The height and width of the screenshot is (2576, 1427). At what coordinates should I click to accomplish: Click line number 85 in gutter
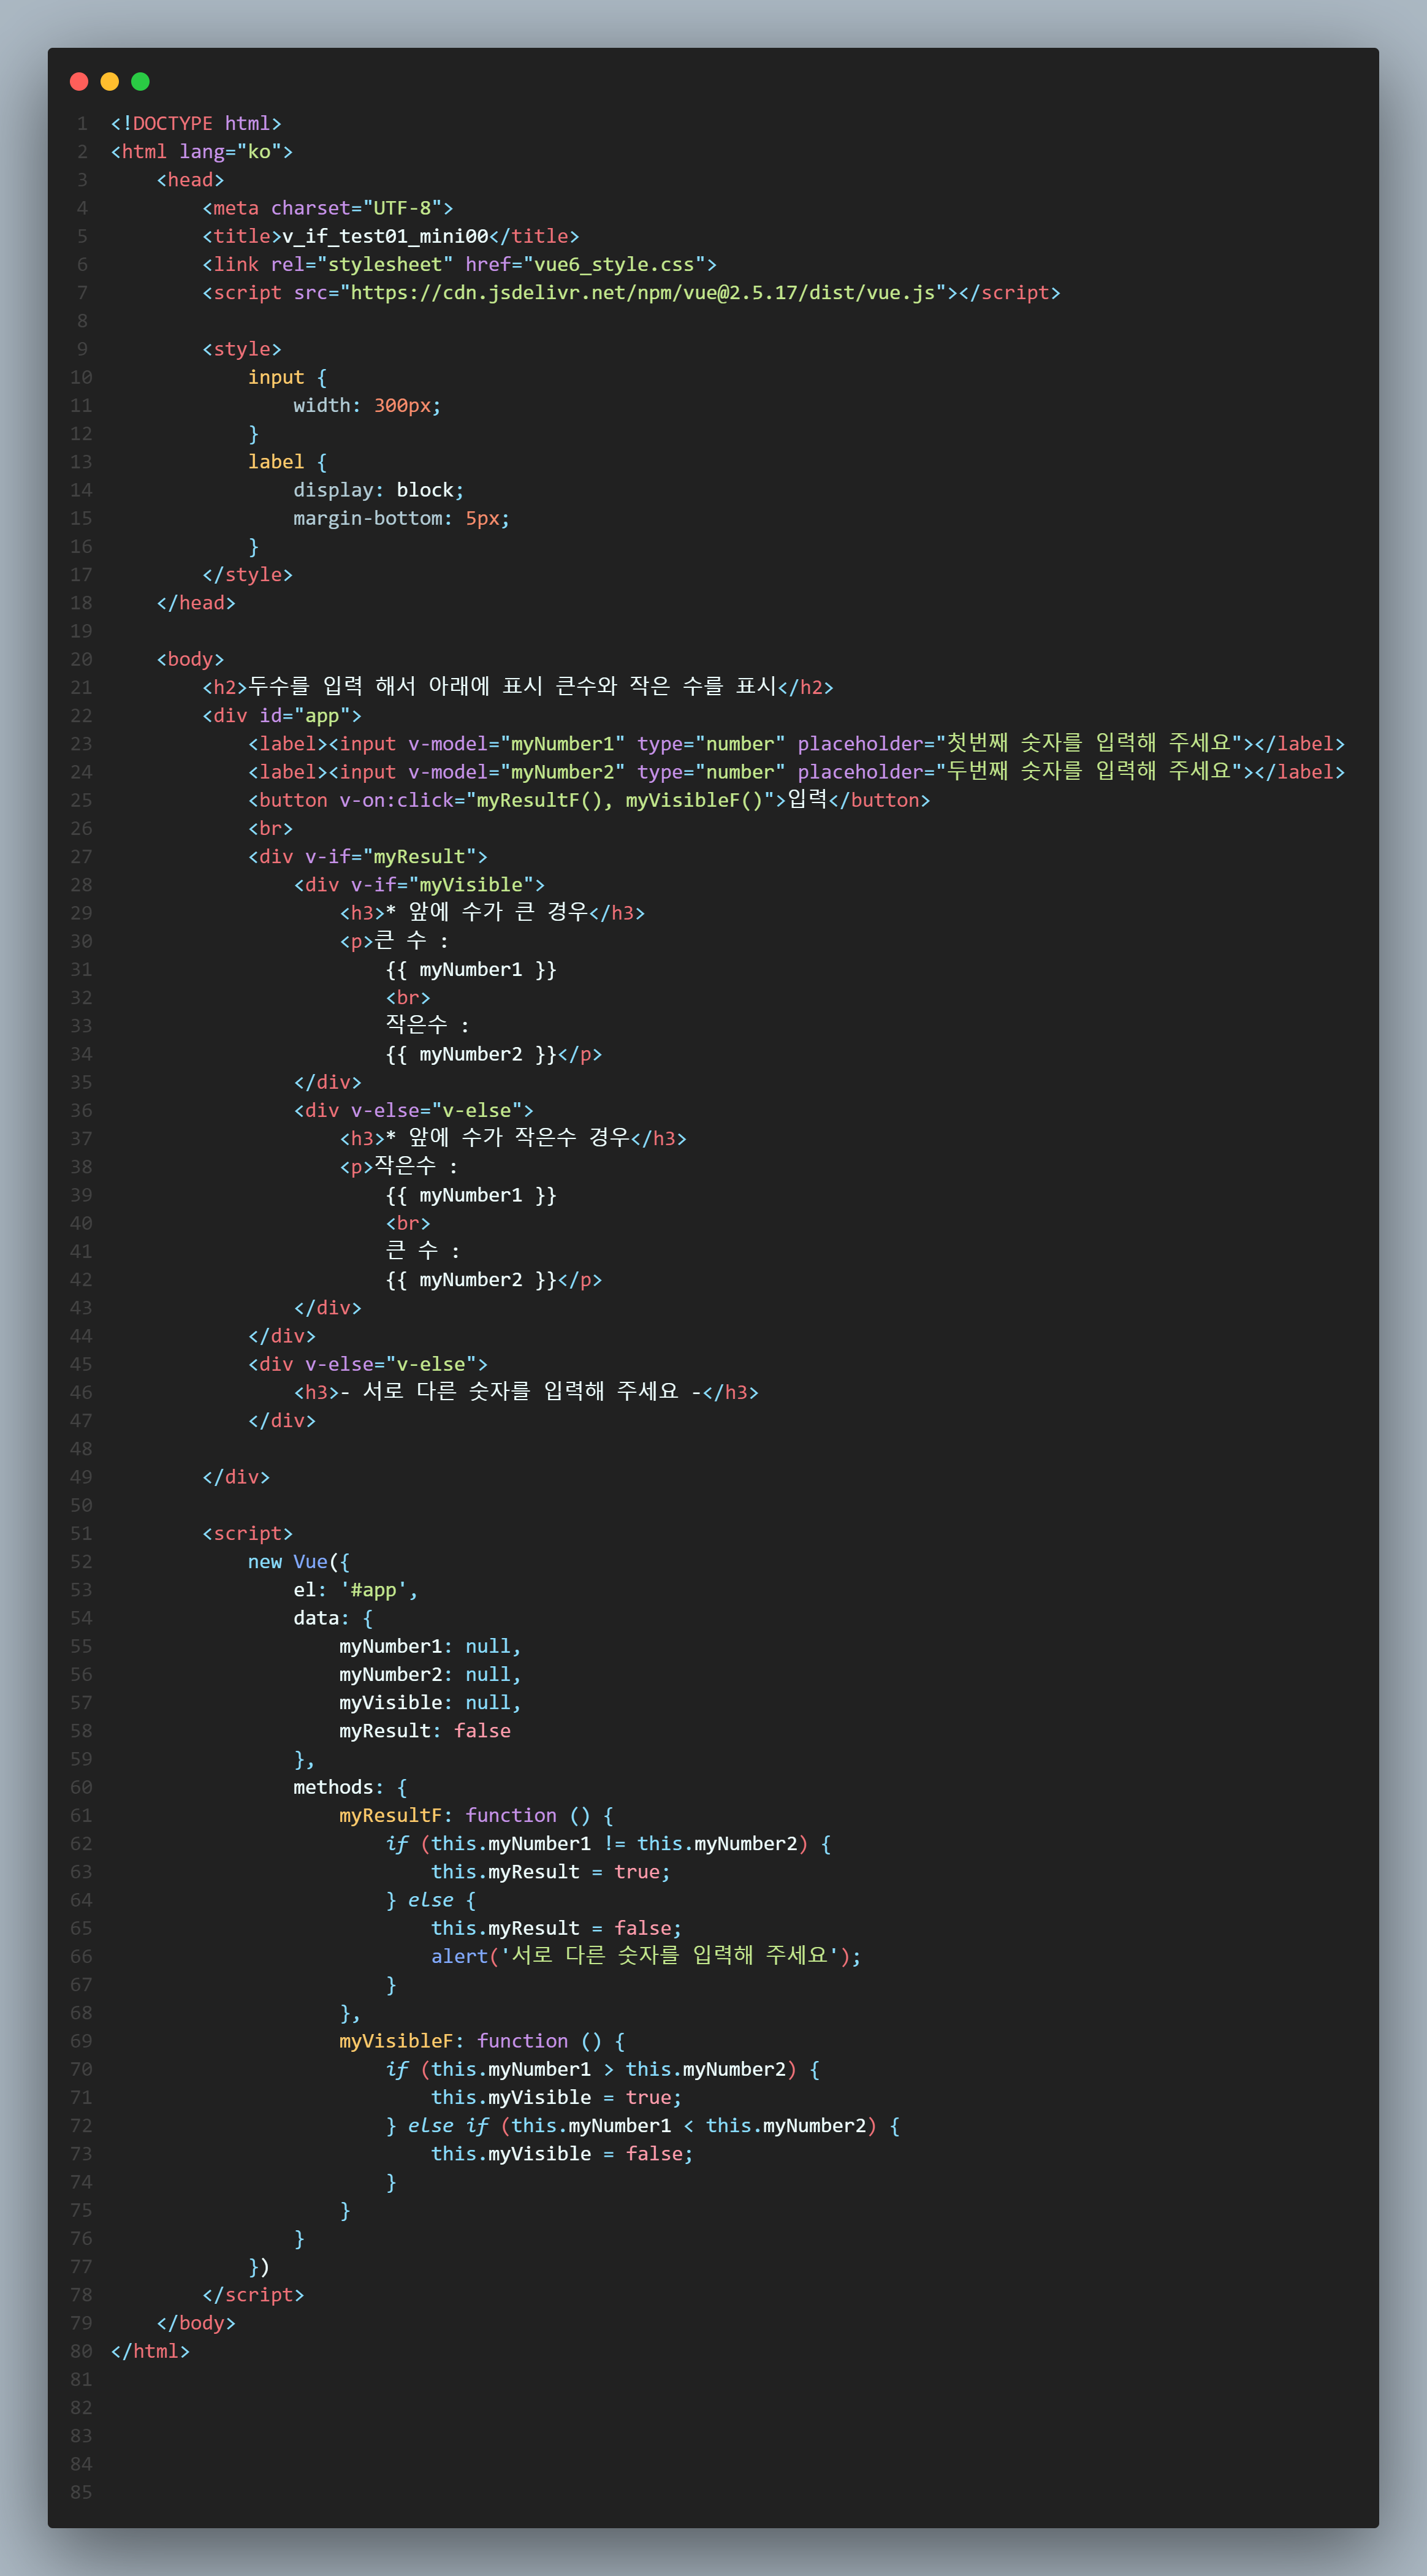tap(81, 2492)
